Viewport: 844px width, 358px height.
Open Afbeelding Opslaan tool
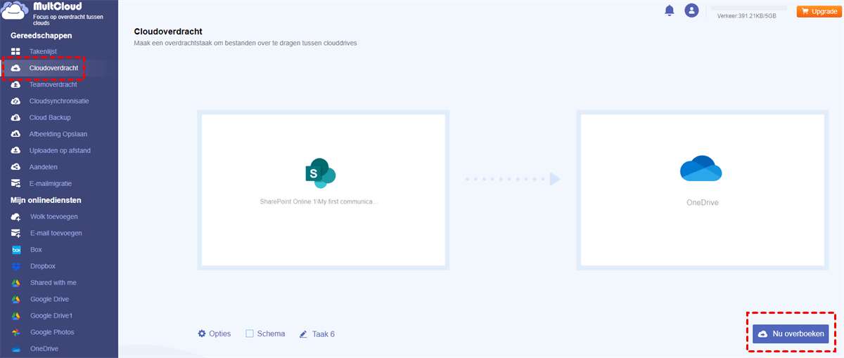click(x=59, y=134)
